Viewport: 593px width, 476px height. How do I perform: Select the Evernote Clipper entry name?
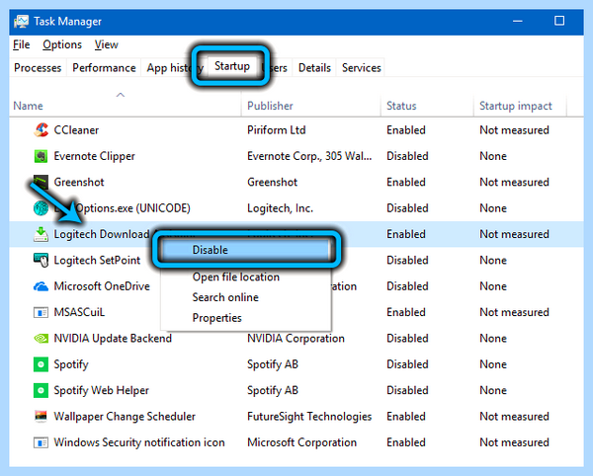pyautogui.click(x=94, y=156)
